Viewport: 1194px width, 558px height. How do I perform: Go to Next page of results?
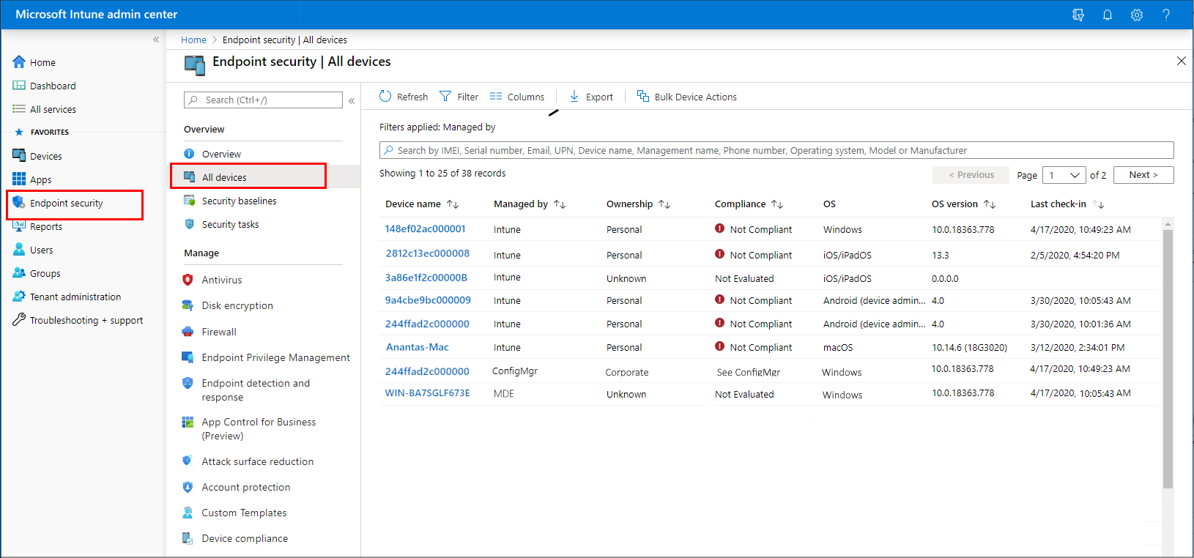pos(1143,175)
